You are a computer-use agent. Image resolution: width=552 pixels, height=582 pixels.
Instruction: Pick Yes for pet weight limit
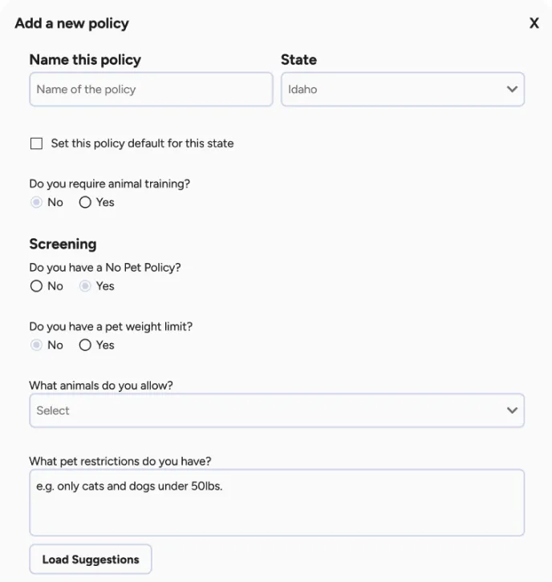pyautogui.click(x=85, y=346)
